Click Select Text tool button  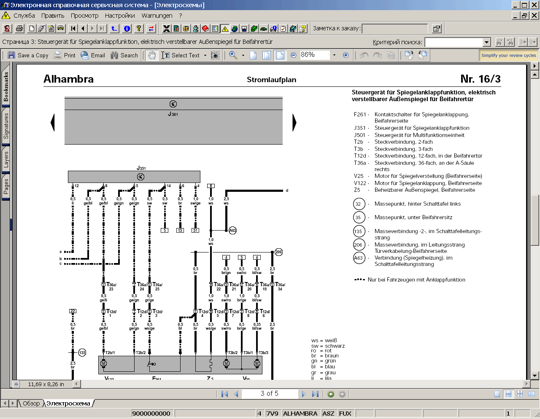181,55
